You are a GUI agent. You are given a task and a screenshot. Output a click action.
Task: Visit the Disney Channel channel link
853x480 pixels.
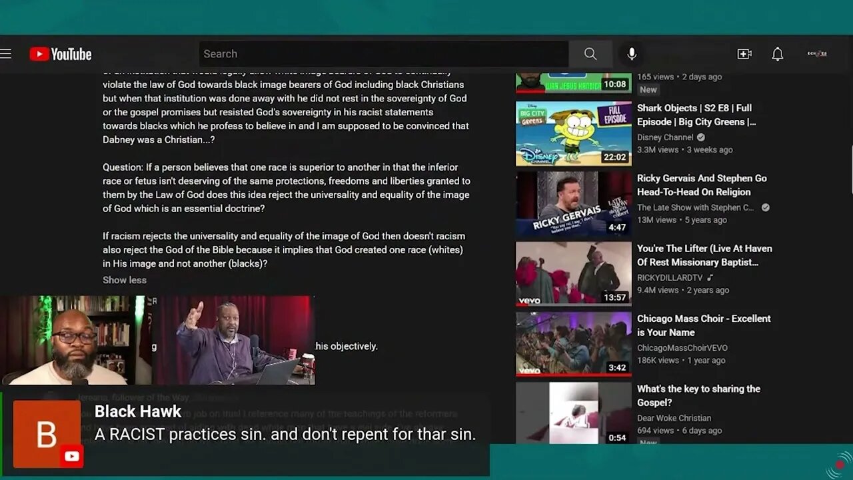[665, 137]
